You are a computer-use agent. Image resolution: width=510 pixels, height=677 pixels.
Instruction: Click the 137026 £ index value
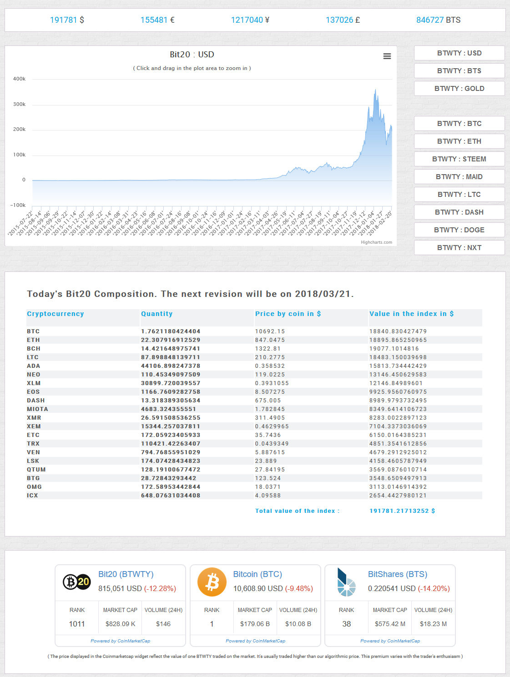(343, 20)
